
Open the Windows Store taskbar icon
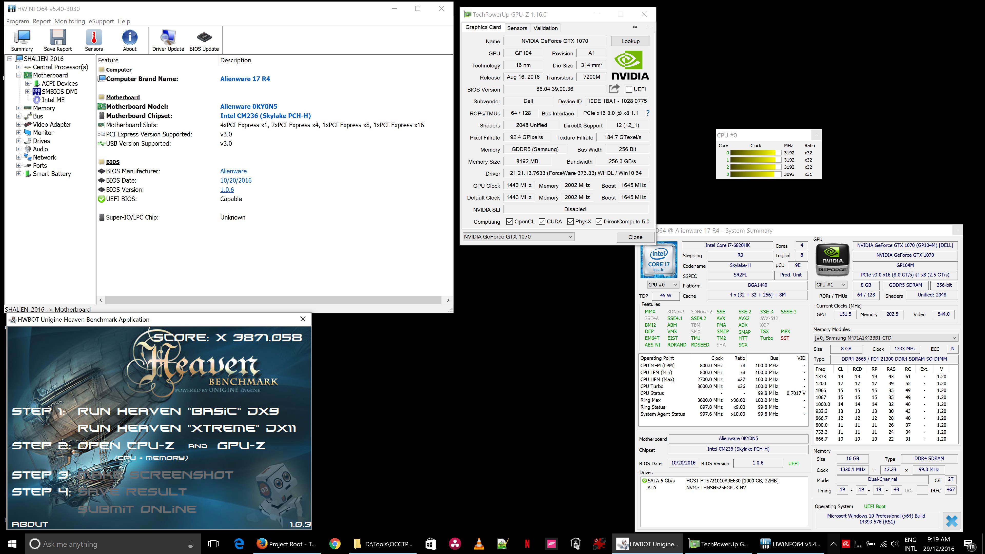coord(431,544)
